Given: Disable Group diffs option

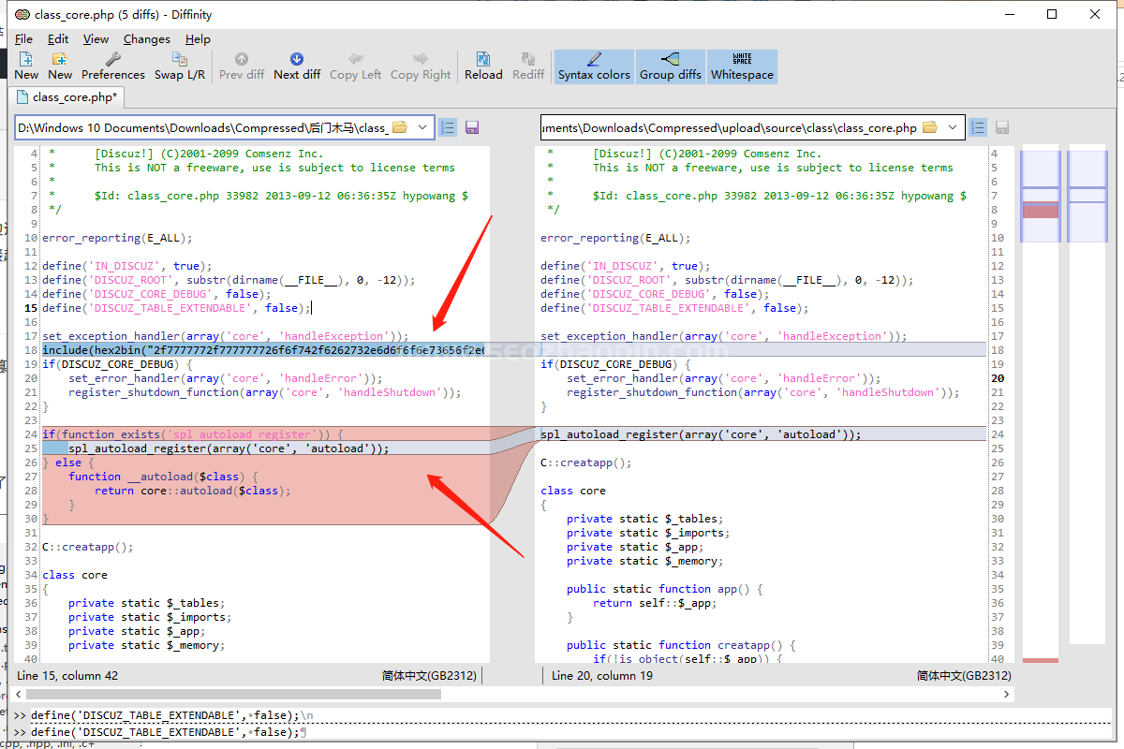Looking at the screenshot, I should pos(670,66).
